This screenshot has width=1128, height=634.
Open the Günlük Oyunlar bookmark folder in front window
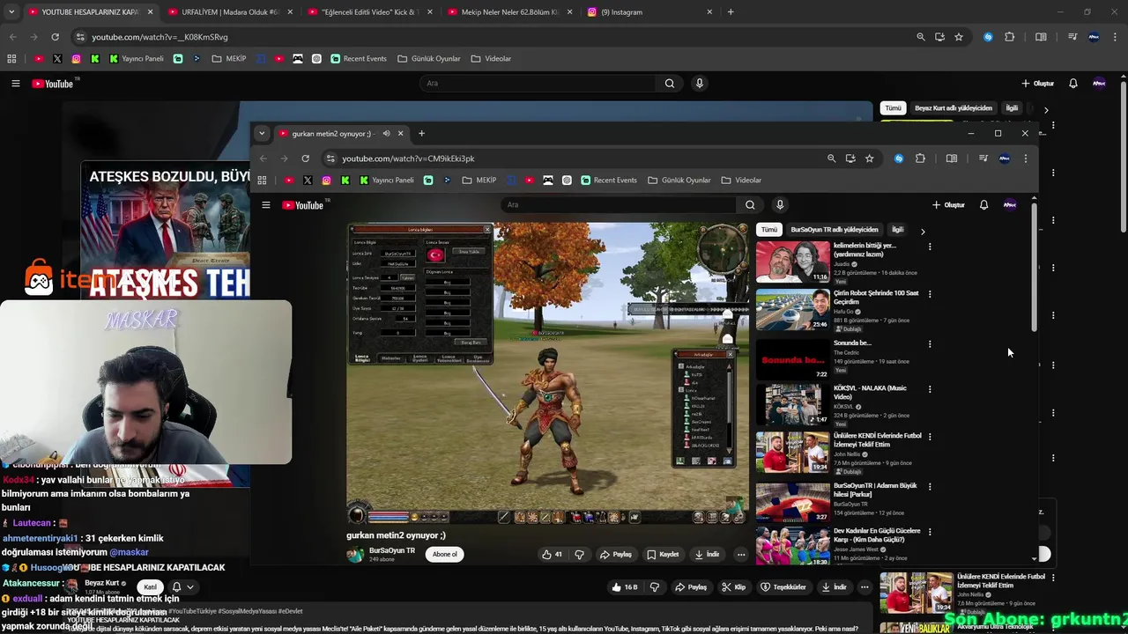(x=679, y=181)
